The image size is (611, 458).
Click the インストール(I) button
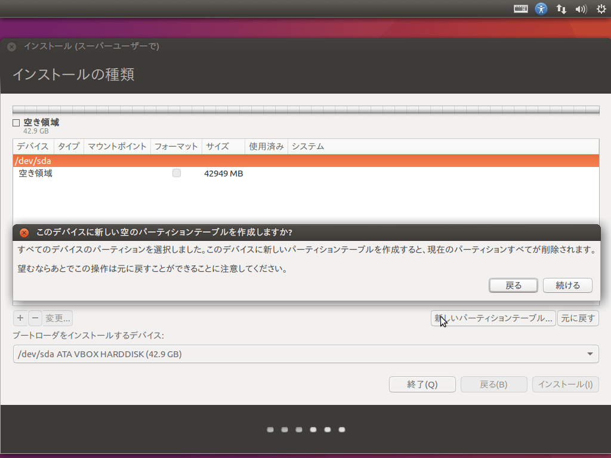click(565, 384)
